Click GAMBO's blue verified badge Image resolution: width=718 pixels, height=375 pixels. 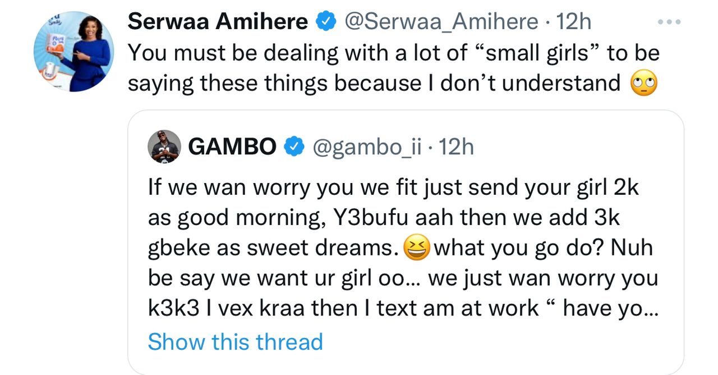293,147
